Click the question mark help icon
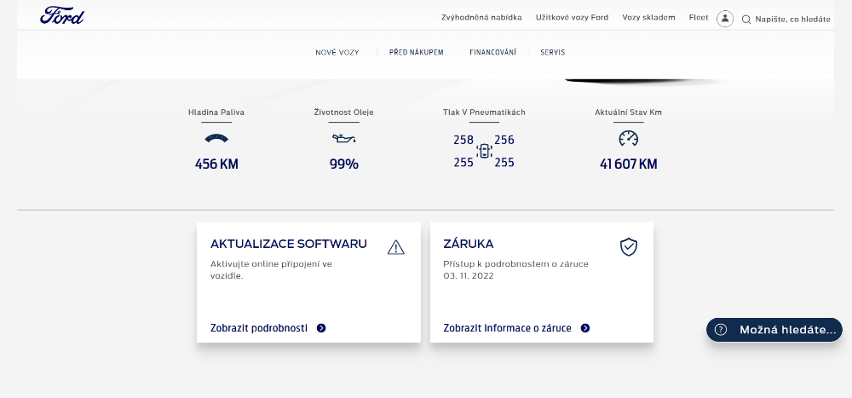This screenshot has width=852, height=398. click(721, 330)
